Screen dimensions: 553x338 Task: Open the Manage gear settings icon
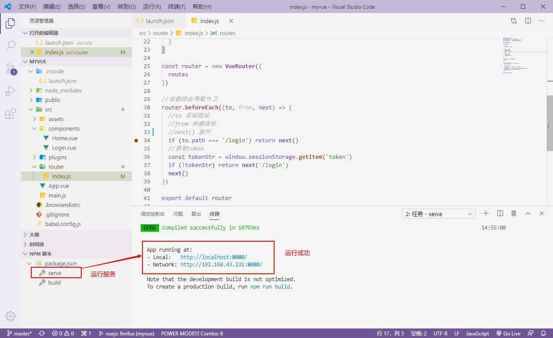click(x=10, y=316)
